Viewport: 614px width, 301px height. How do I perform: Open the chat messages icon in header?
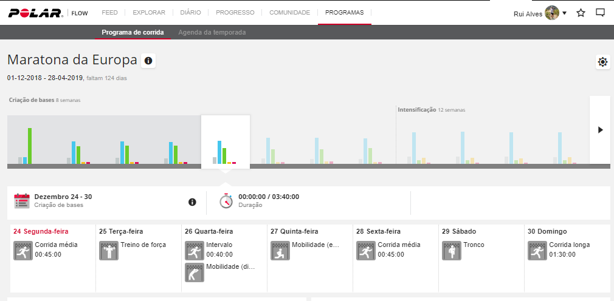[x=600, y=13]
